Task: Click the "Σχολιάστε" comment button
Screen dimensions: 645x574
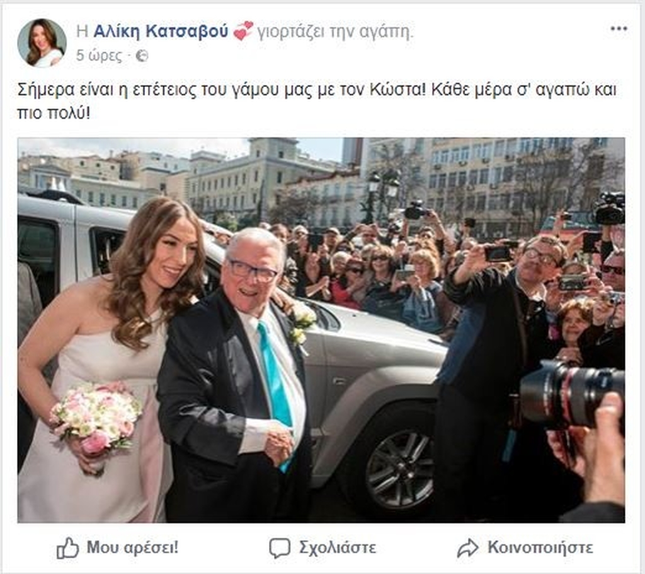Action: pyautogui.click(x=338, y=548)
